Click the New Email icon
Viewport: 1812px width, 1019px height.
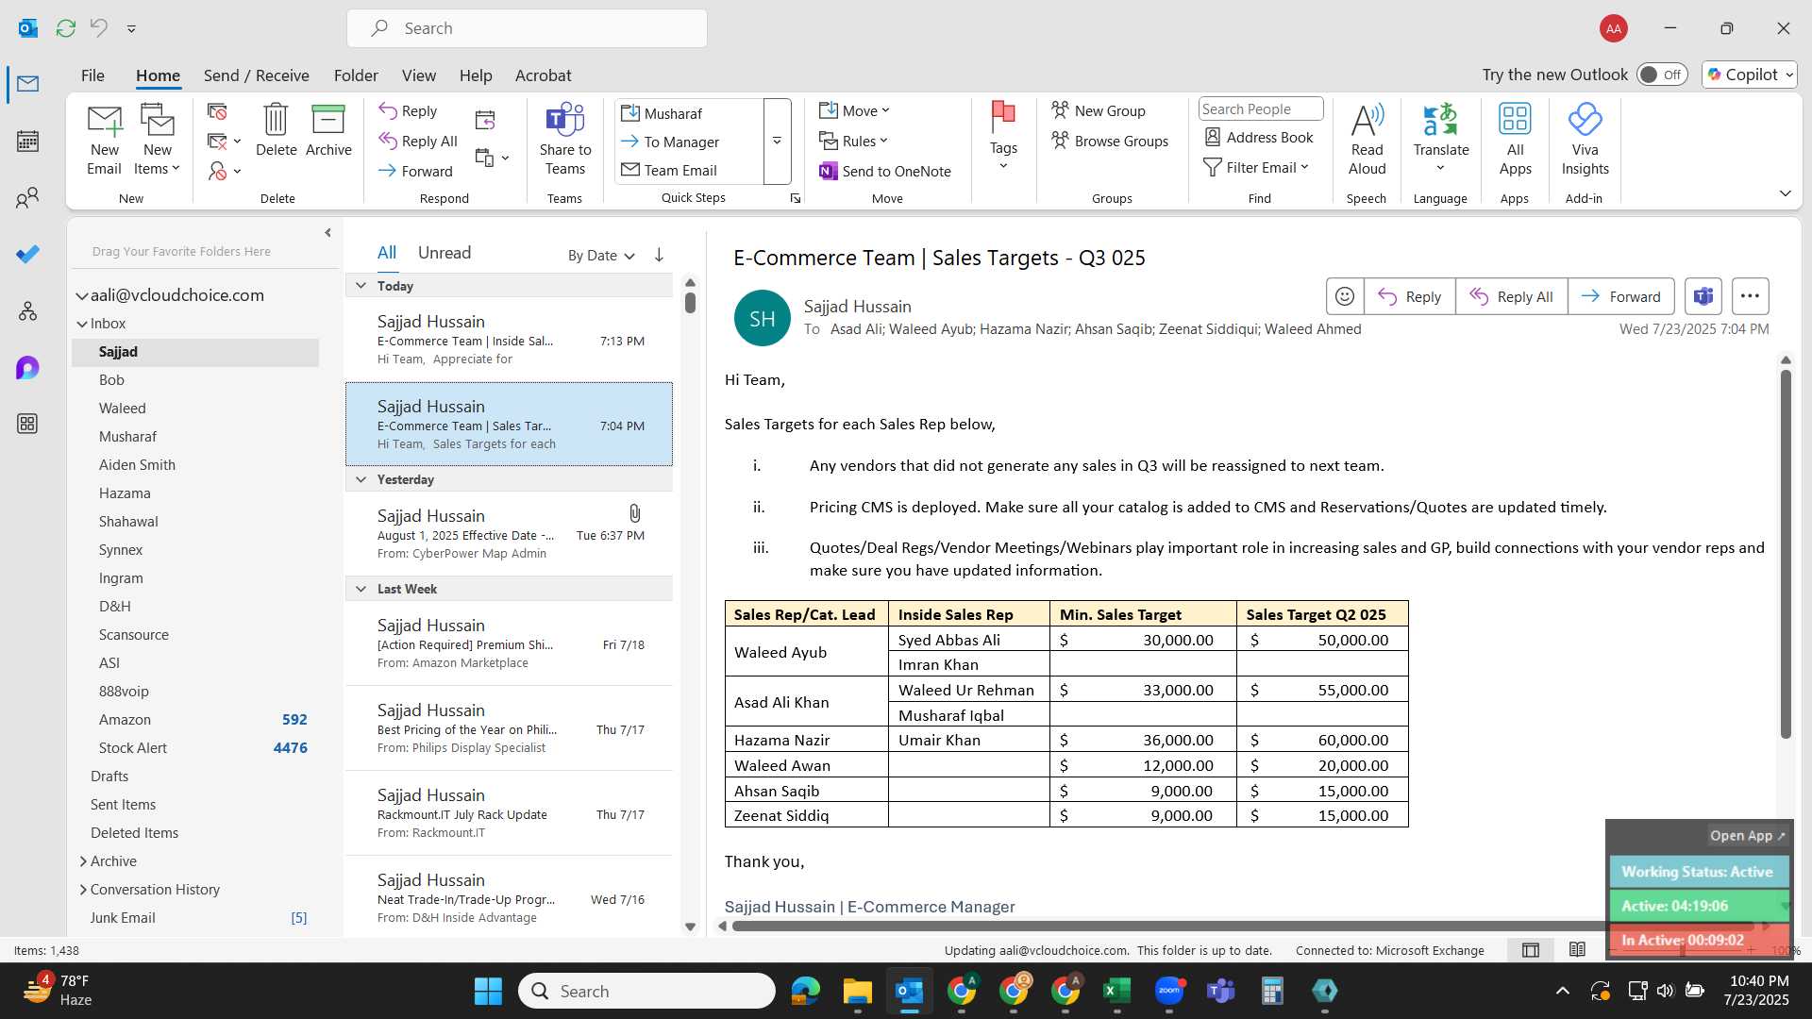(104, 140)
